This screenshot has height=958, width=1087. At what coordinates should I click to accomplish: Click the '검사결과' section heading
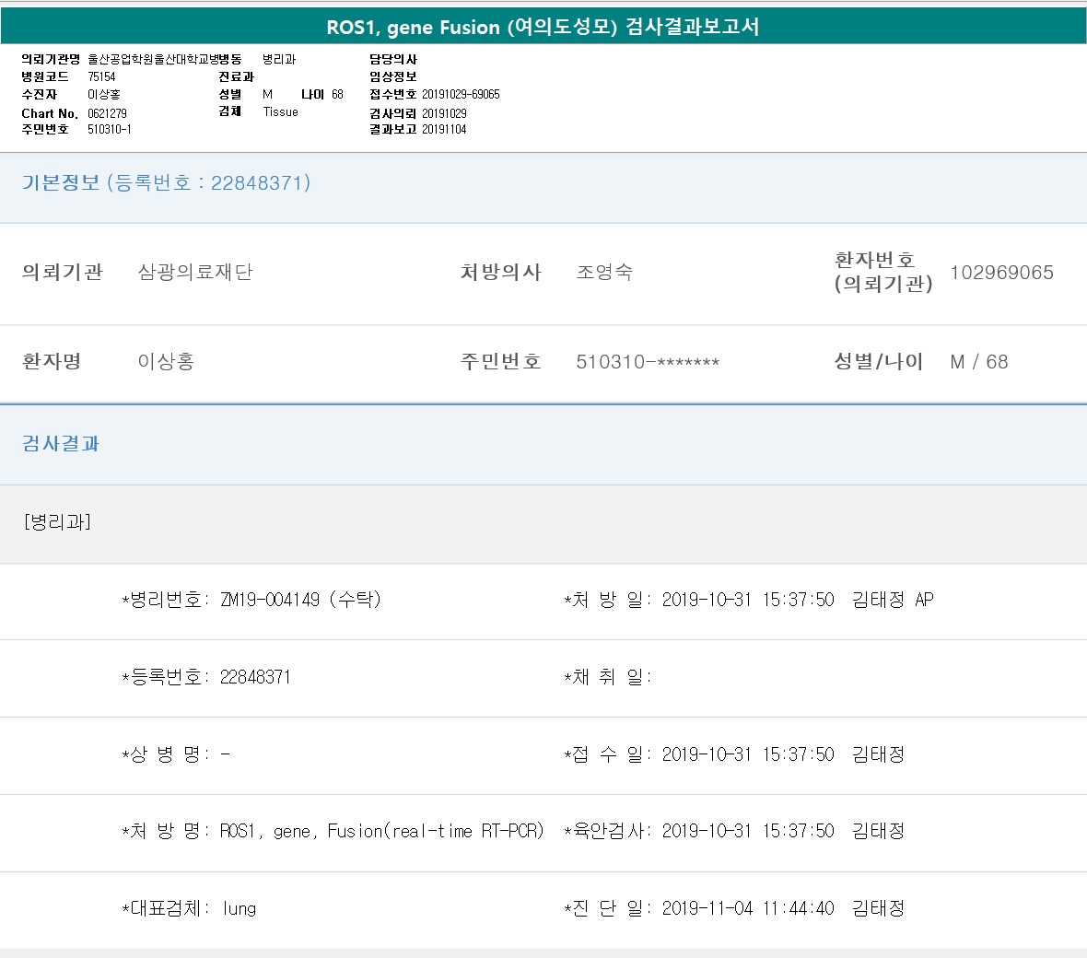point(61,444)
